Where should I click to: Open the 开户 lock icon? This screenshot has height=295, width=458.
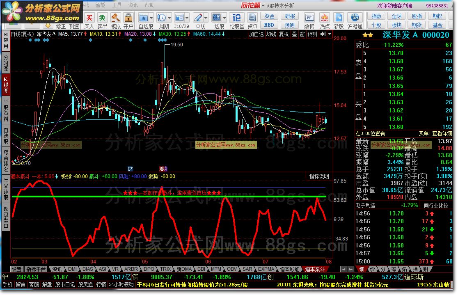tap(128, 18)
